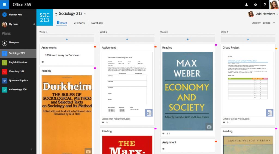Click the notifications bell icon
279x154 pixels.
click(x=247, y=5)
